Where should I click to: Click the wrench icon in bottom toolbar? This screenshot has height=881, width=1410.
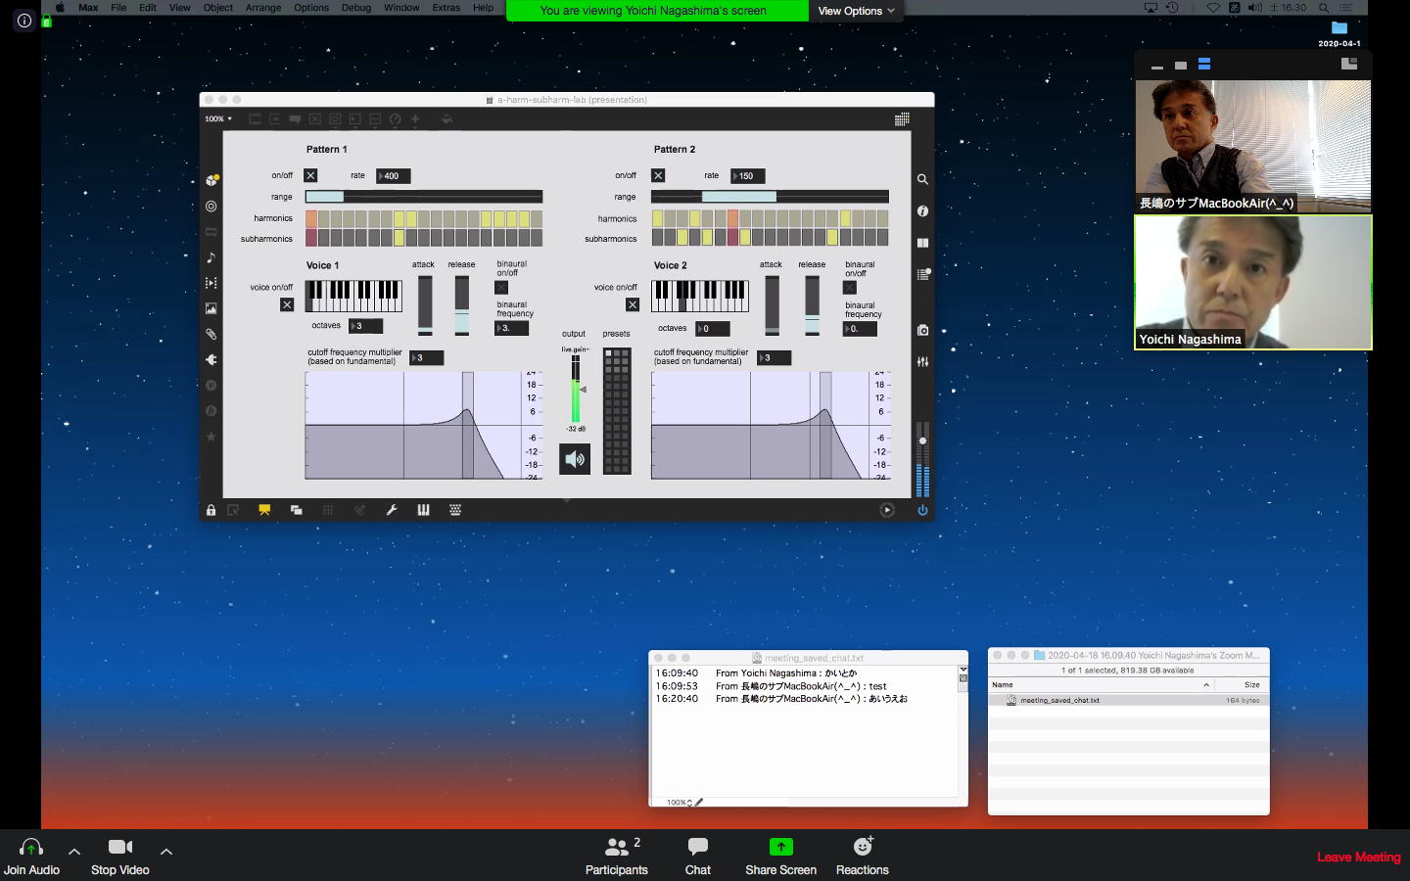[392, 510]
